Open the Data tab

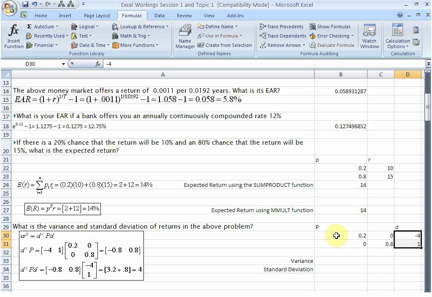(159, 16)
